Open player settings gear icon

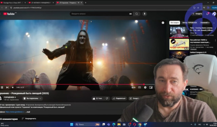click(145, 87)
